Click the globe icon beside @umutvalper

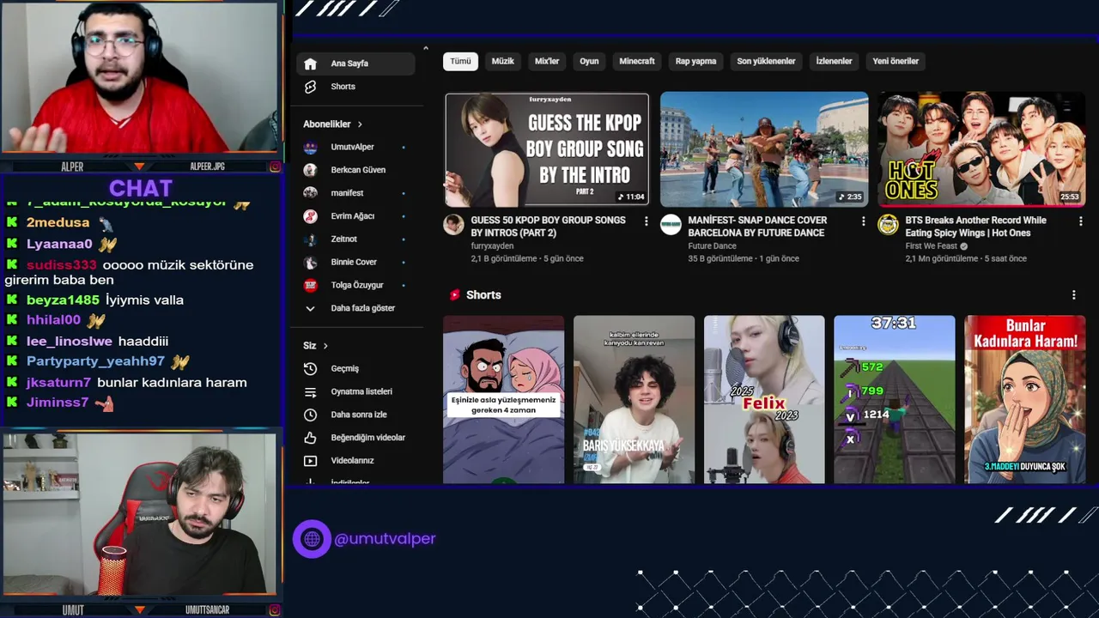click(312, 539)
